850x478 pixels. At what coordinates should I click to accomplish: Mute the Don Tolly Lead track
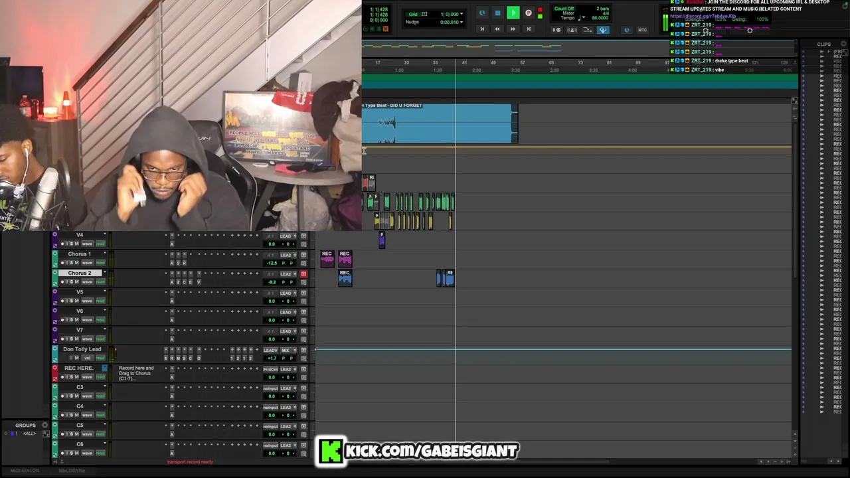pos(77,358)
